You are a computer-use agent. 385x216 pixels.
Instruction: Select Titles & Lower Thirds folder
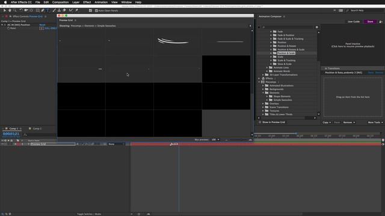281,115
